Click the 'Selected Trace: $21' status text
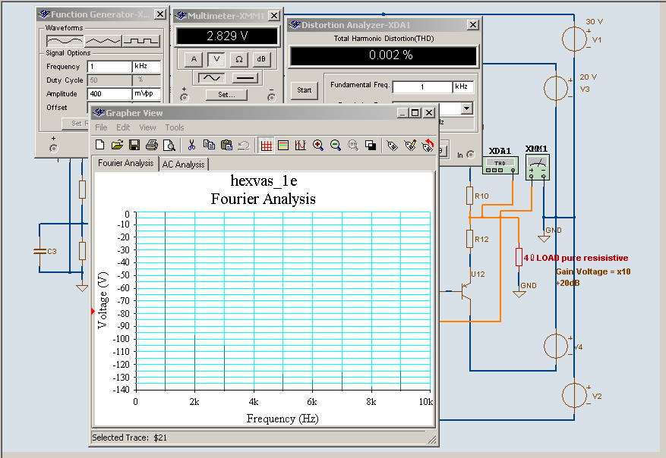 [130, 438]
